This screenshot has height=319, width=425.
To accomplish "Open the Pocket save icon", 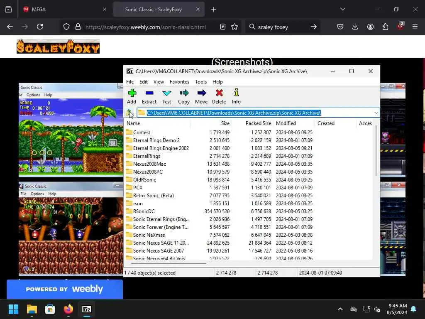I will tap(340, 27).
